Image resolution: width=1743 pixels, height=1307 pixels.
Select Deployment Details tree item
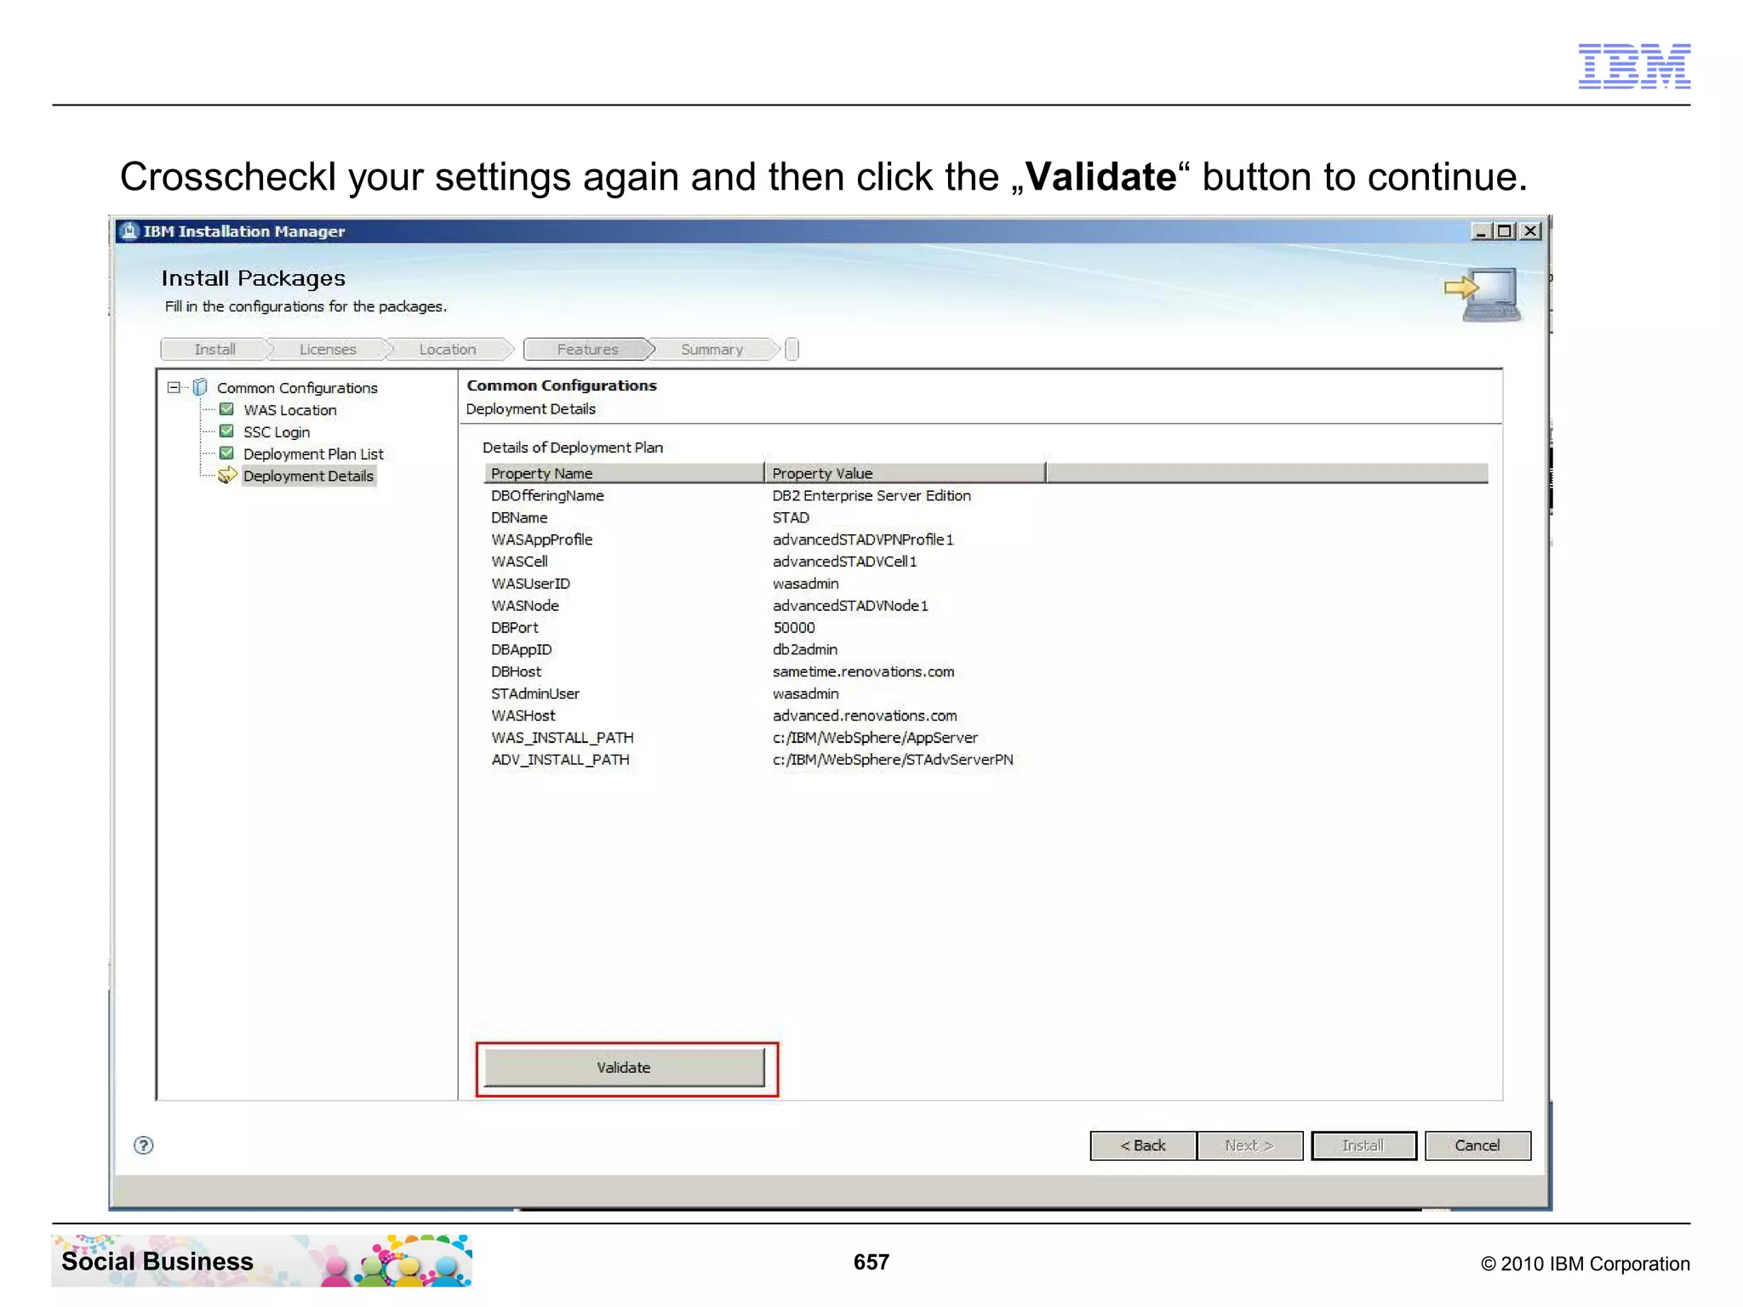(308, 477)
